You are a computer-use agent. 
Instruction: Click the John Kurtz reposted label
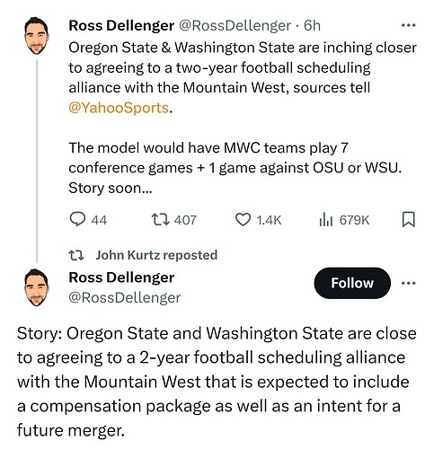[156, 255]
